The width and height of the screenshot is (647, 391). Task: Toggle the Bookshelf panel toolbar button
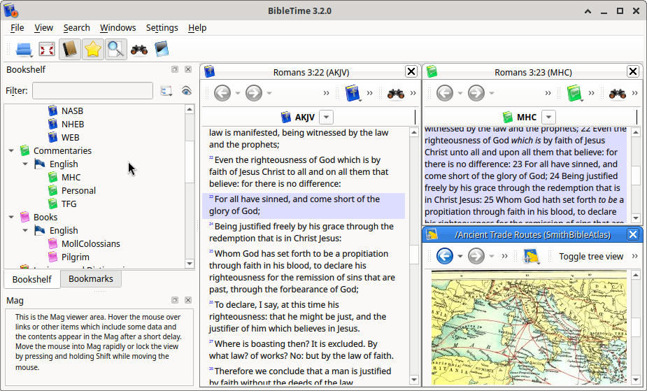(x=70, y=50)
